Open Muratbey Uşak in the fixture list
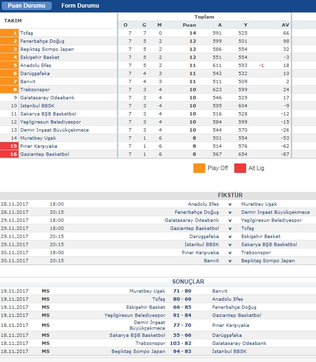This screenshot has height=362, width=316. pyautogui.click(x=259, y=204)
